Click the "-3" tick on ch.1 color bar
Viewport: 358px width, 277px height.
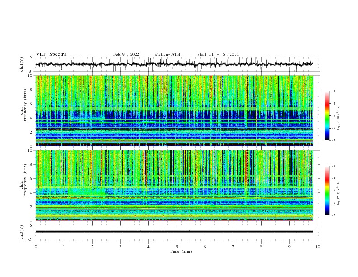[x=333, y=91]
